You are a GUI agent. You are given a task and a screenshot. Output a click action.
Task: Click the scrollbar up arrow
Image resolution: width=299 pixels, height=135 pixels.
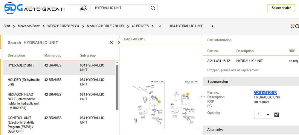pyautogui.click(x=117, y=63)
